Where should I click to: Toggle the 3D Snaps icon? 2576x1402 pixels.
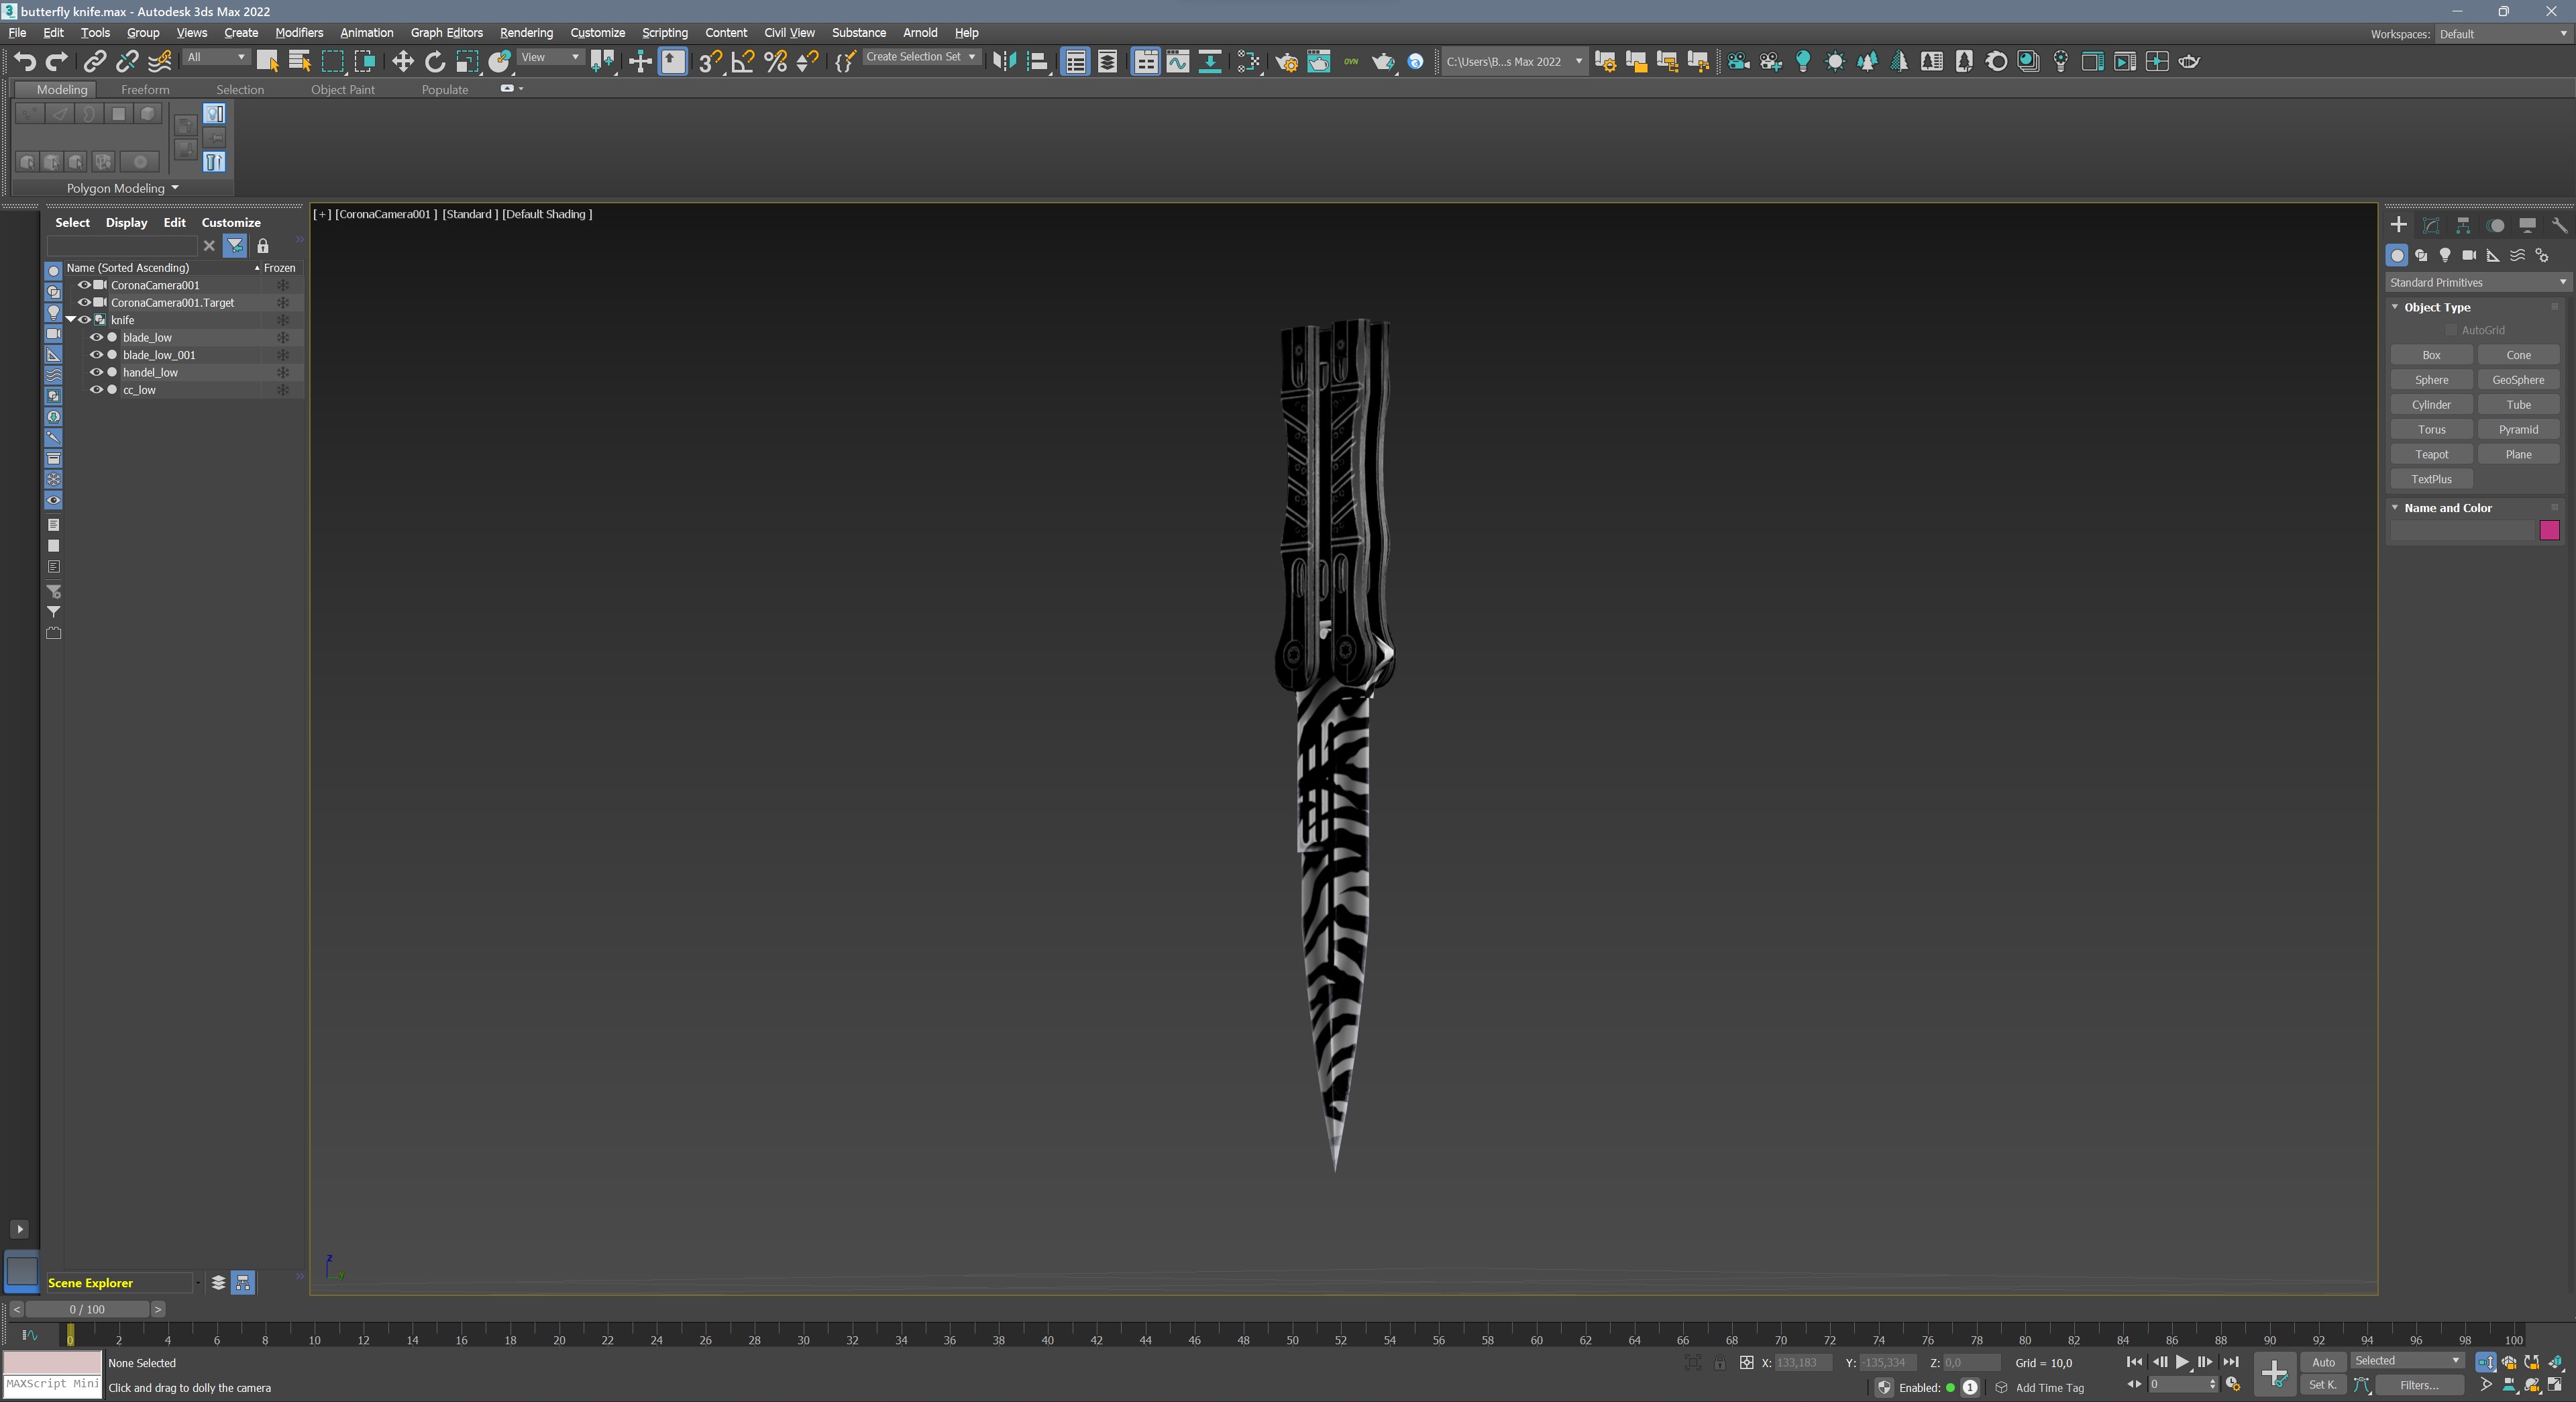click(x=710, y=62)
